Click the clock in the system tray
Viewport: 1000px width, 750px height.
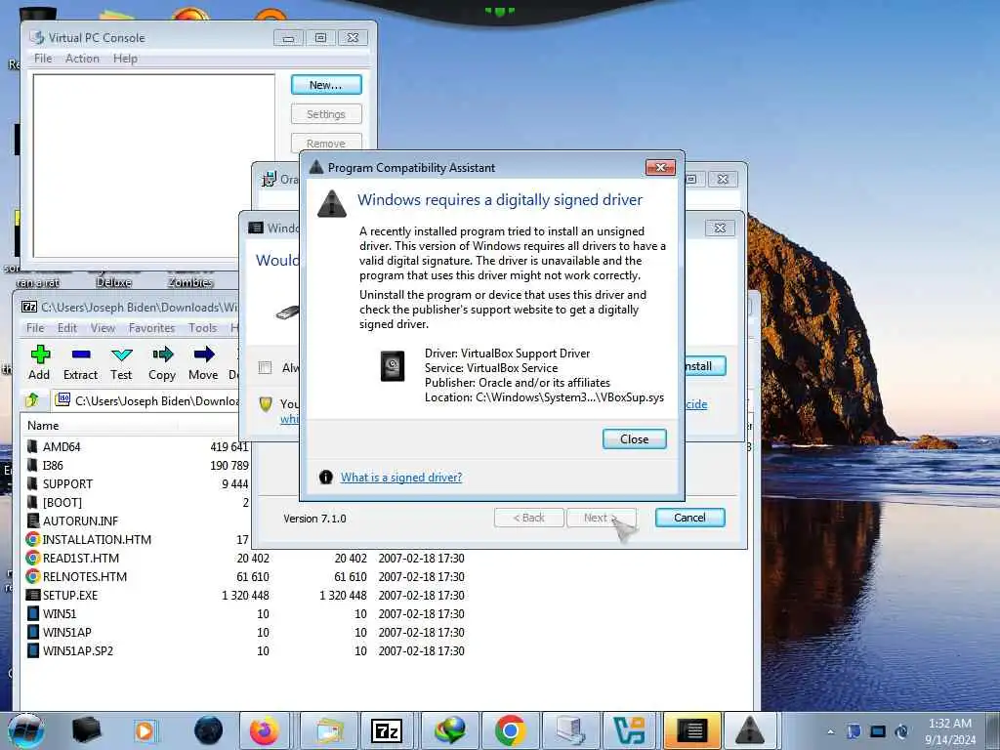pos(950,731)
